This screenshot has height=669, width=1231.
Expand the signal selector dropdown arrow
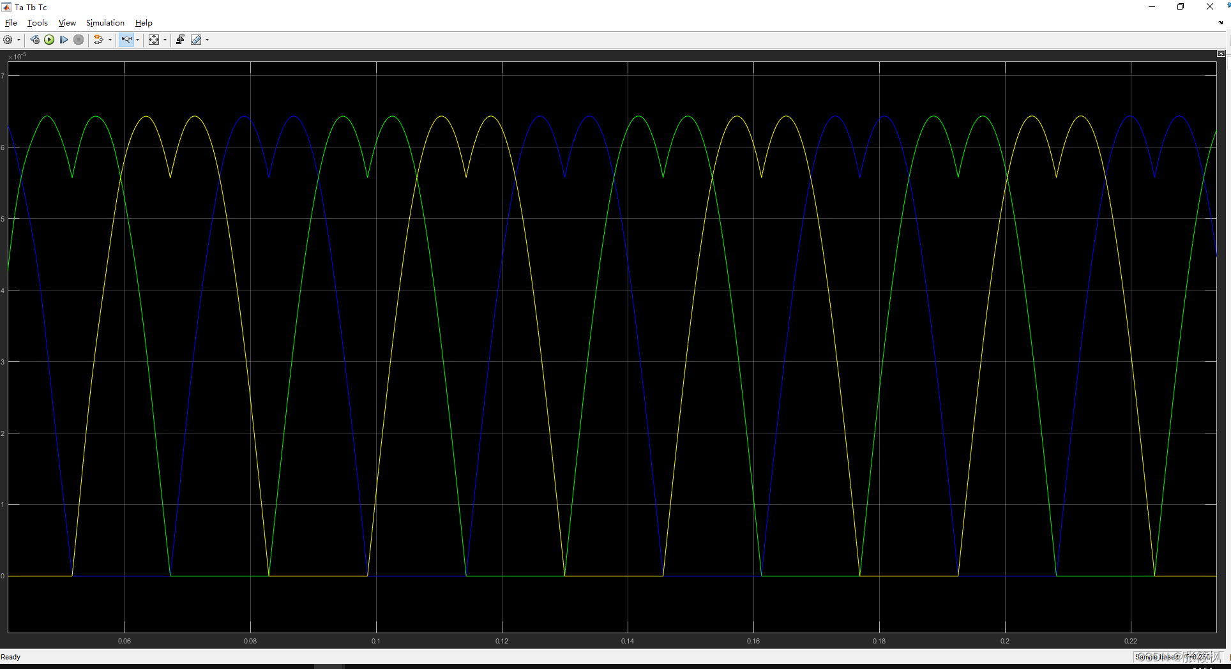pos(110,40)
